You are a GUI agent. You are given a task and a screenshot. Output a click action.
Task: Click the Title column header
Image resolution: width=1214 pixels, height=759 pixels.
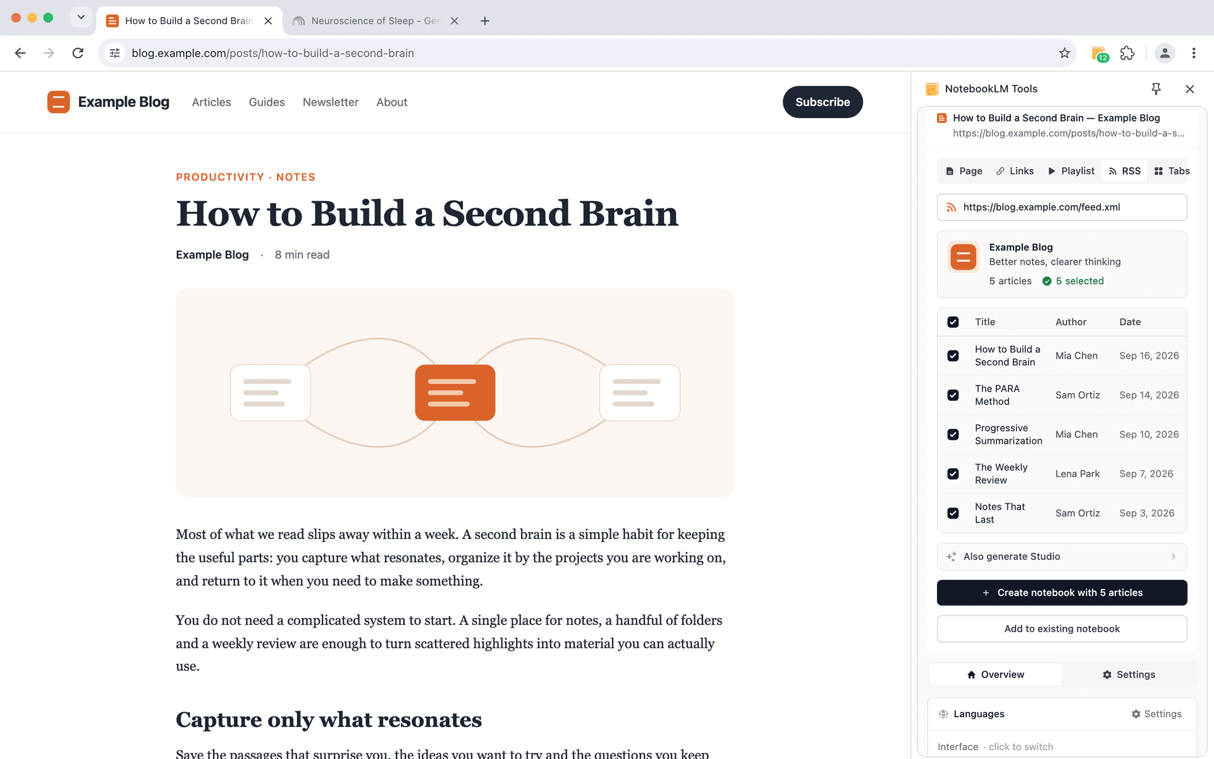pos(984,322)
